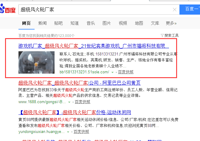This screenshot has height=141, width=200.
Task: Switch to the 贴吧 tab
Action: pos(58,23)
